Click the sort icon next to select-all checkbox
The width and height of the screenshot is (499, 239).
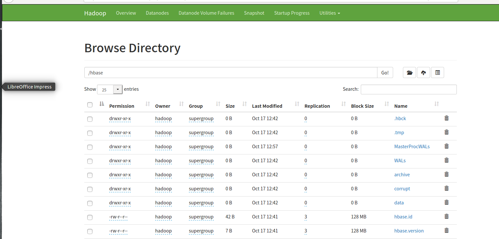[x=102, y=104]
